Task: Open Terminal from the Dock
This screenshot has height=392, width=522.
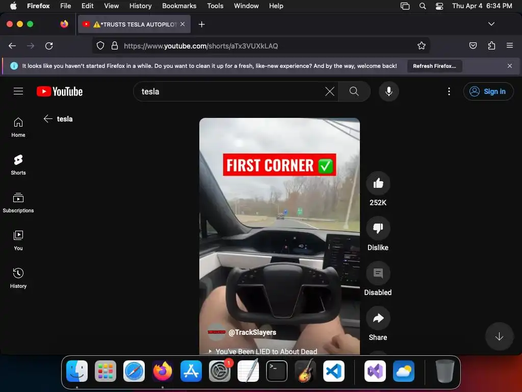Action: pos(277,371)
